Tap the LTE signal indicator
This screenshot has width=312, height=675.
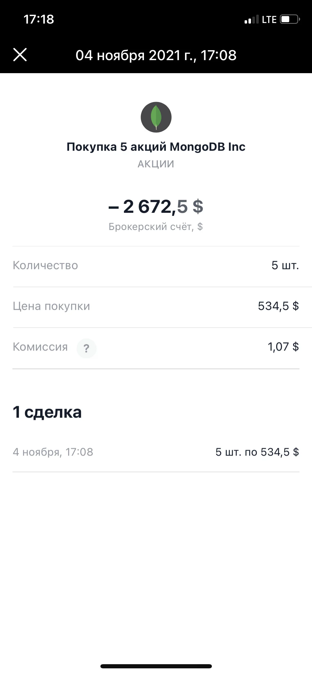269,19
